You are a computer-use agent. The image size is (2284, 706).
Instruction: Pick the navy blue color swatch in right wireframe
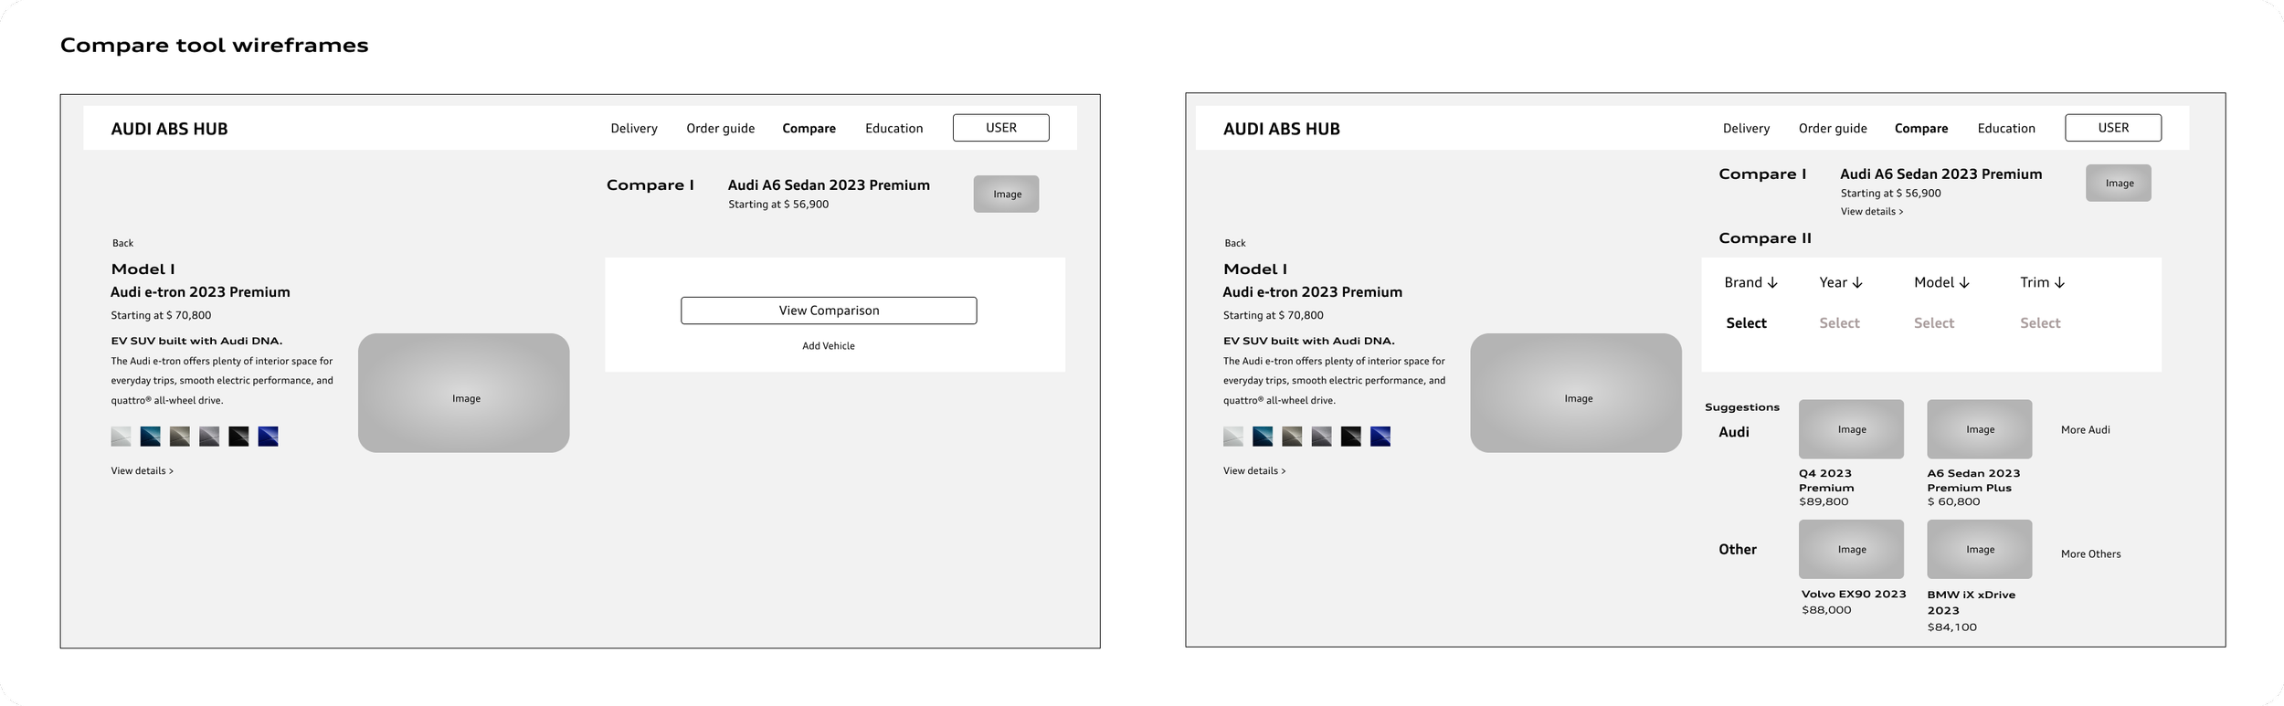tap(1380, 437)
